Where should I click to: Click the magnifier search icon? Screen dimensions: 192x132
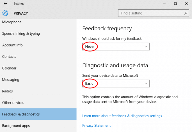point(186,13)
